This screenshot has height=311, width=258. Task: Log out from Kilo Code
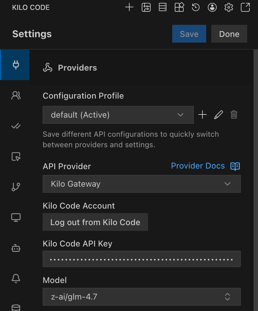tap(95, 222)
